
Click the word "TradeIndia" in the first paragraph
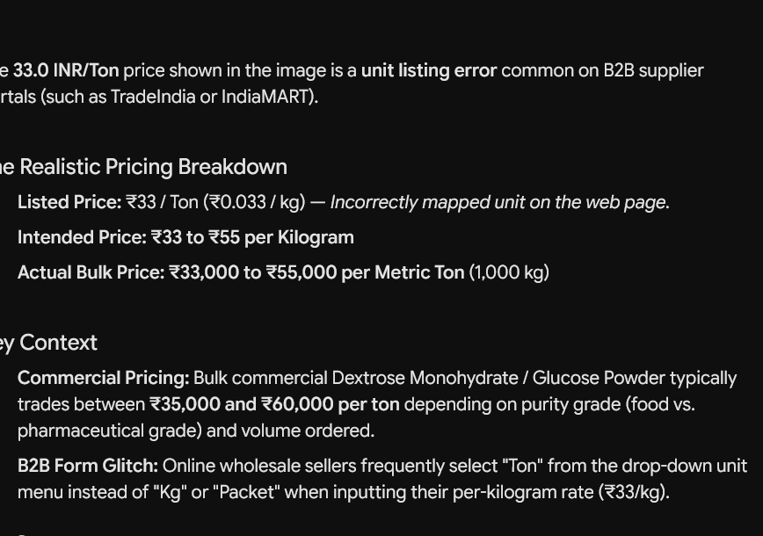tap(153, 97)
